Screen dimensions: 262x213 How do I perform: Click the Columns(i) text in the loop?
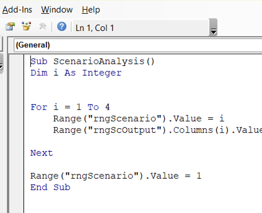click(x=201, y=130)
